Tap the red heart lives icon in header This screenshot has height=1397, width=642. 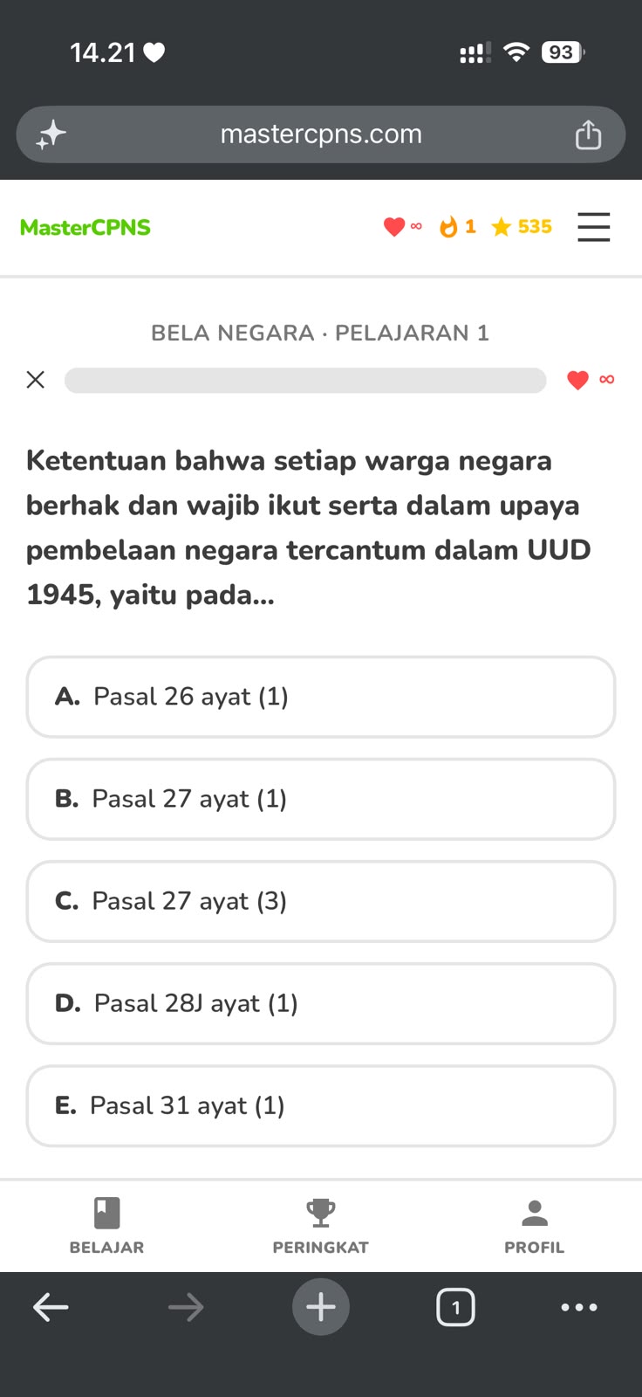click(x=394, y=227)
